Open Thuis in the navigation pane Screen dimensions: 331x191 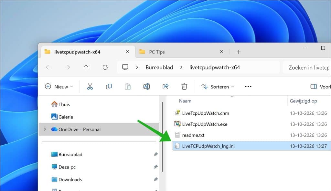point(60,104)
